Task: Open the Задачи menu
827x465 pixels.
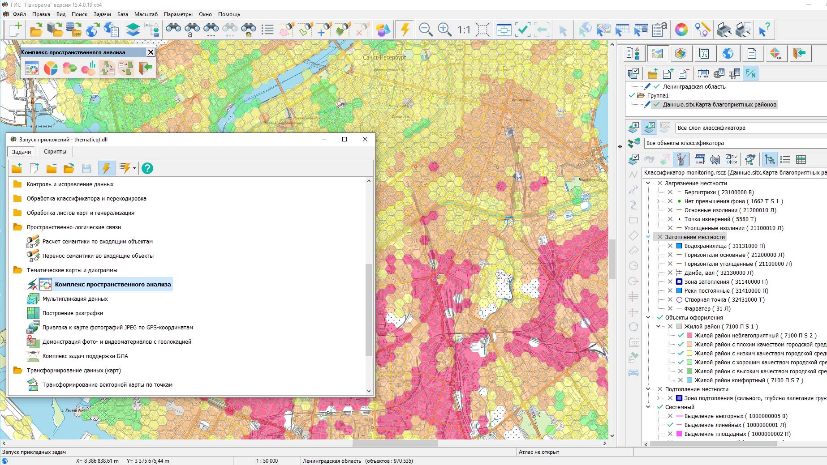Action: pyautogui.click(x=102, y=14)
